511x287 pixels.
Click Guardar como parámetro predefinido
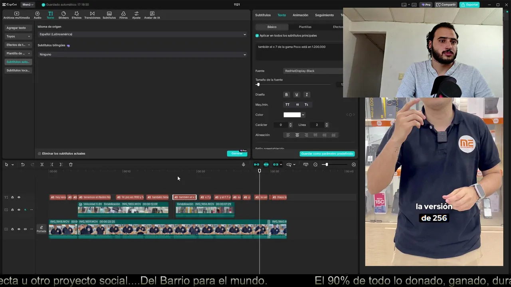pyautogui.click(x=327, y=153)
